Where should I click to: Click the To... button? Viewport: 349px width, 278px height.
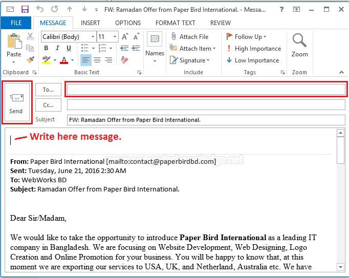pos(48,90)
